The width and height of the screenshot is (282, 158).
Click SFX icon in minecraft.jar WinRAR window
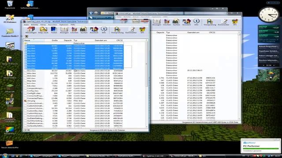(235, 22)
